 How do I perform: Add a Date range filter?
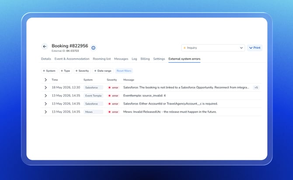103,71
